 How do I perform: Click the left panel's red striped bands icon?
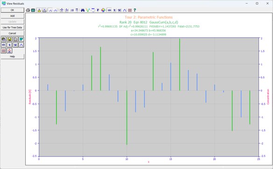pos(3,51)
